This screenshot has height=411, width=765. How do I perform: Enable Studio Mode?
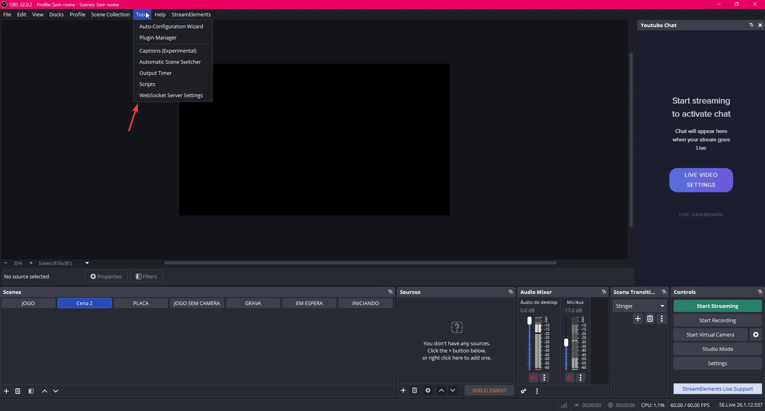point(717,349)
